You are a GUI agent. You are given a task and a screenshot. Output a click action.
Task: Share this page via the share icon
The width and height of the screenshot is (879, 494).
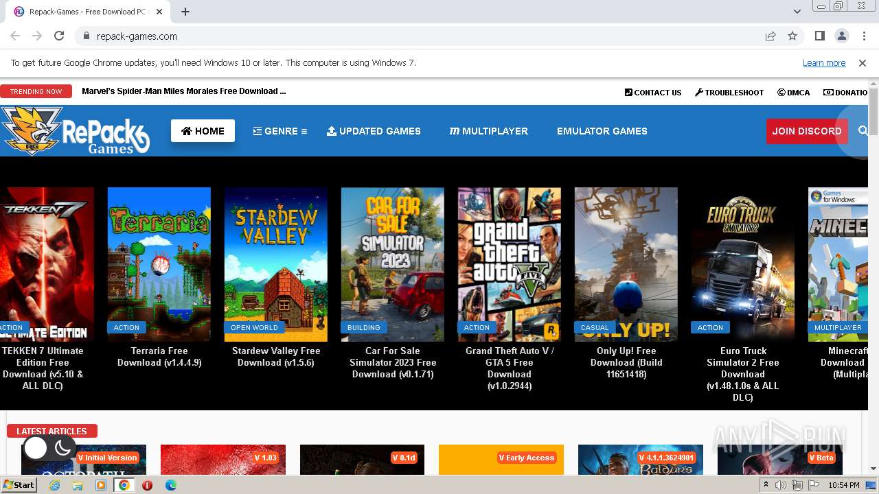click(x=770, y=36)
